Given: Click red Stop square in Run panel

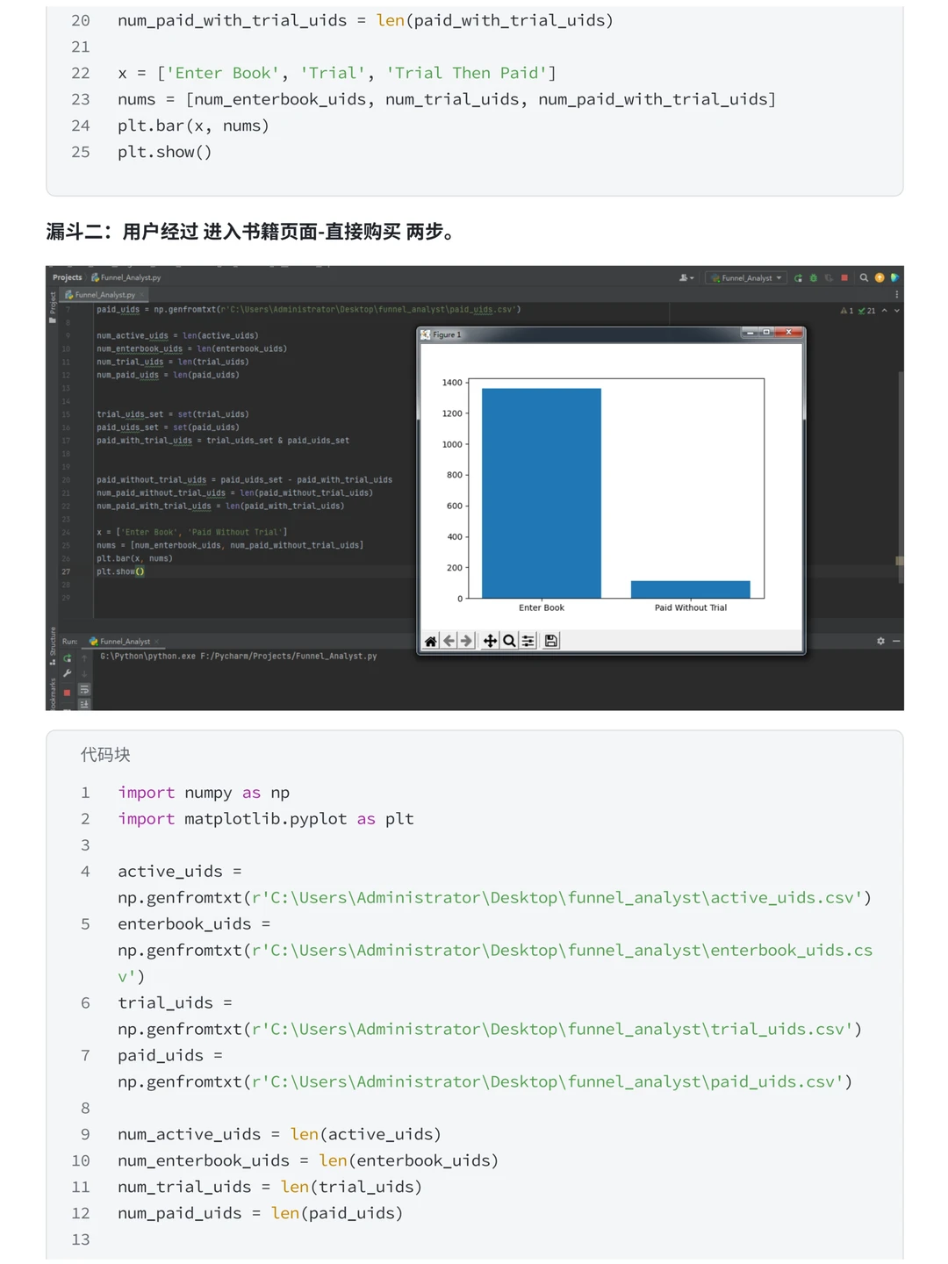Looking at the screenshot, I should [x=67, y=693].
